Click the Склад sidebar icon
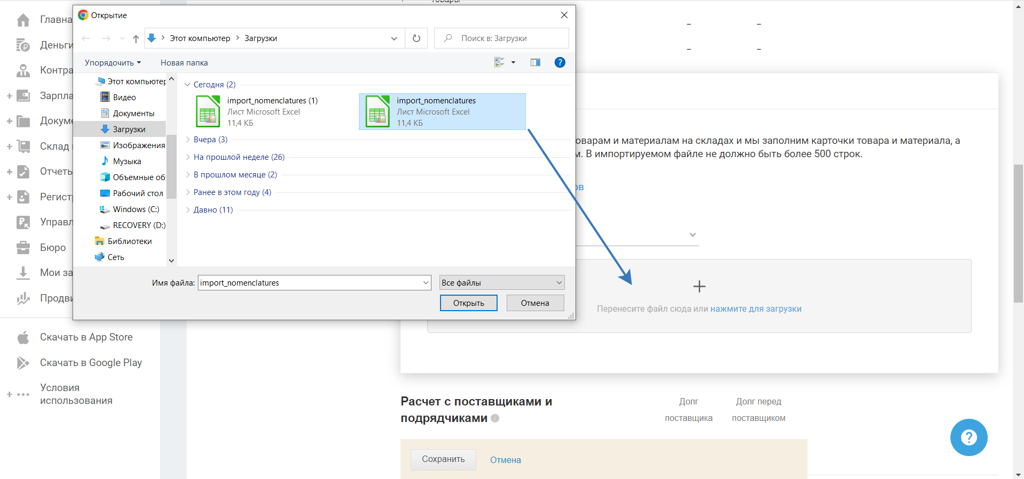Viewport: 1024px width, 479px height. (x=23, y=147)
